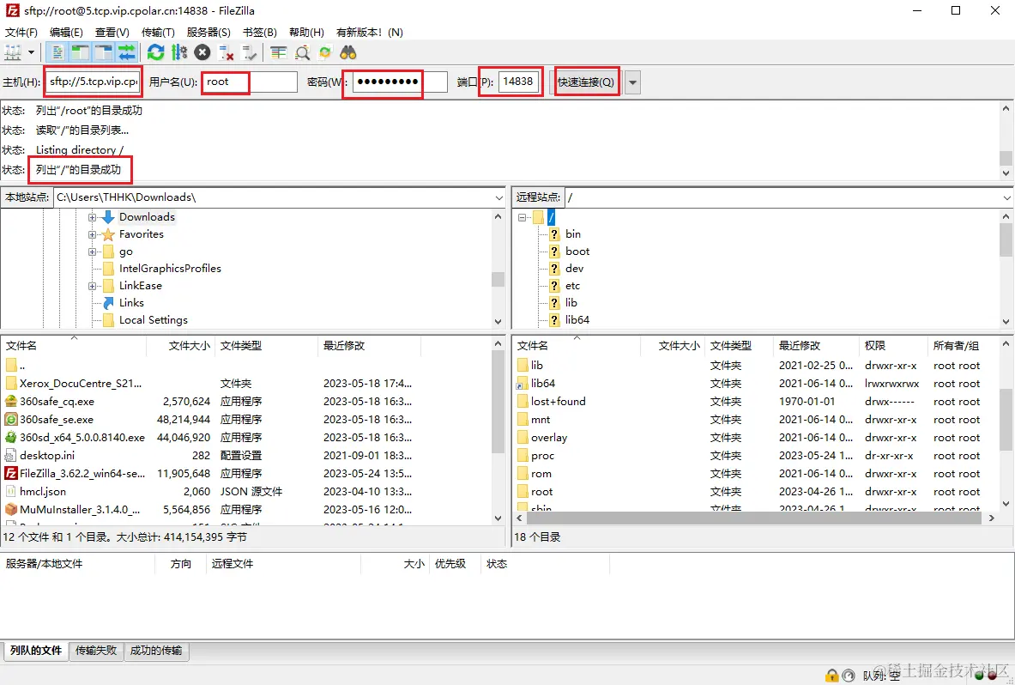Toggle synchronized browsing

click(325, 52)
